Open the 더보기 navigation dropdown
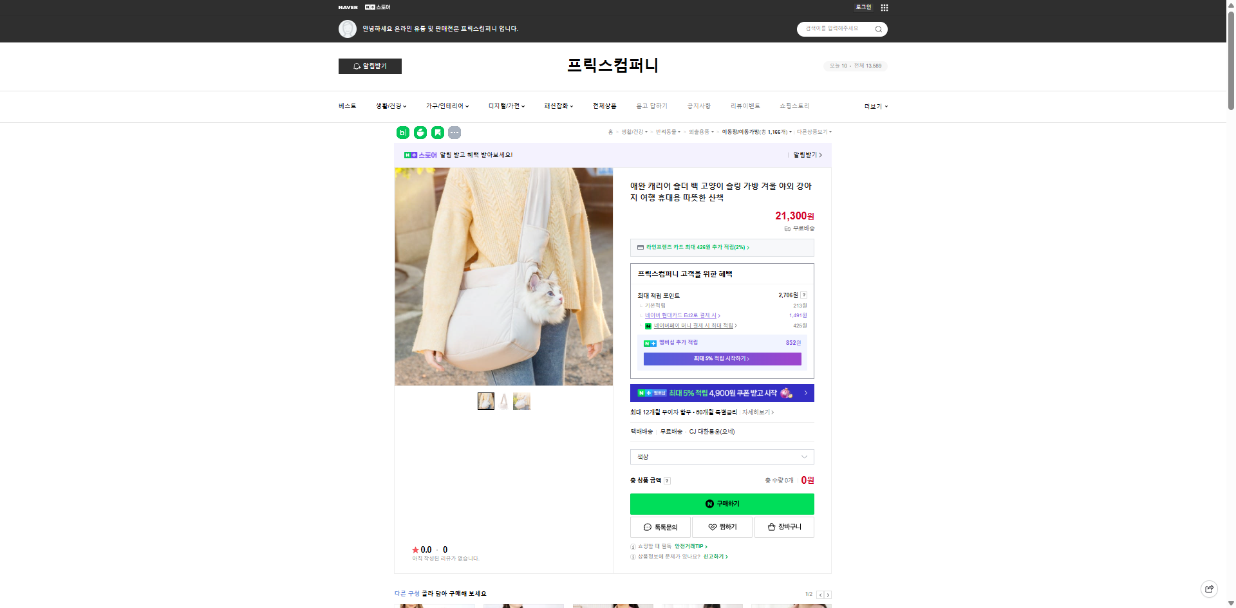 (x=874, y=106)
